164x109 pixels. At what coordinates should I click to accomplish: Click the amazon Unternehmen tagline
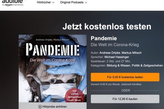pyautogui.click(x=13, y=5)
